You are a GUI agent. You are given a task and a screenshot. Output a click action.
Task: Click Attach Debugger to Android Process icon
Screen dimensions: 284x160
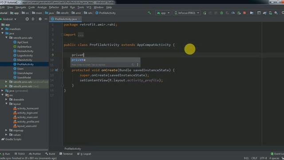(x=239, y=13)
